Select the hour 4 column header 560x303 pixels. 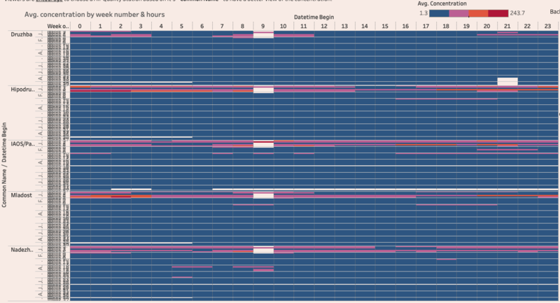162,26
